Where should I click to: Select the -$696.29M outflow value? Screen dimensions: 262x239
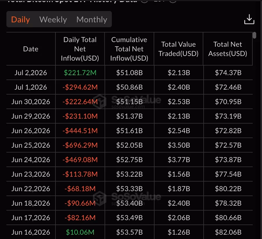(x=80, y=145)
